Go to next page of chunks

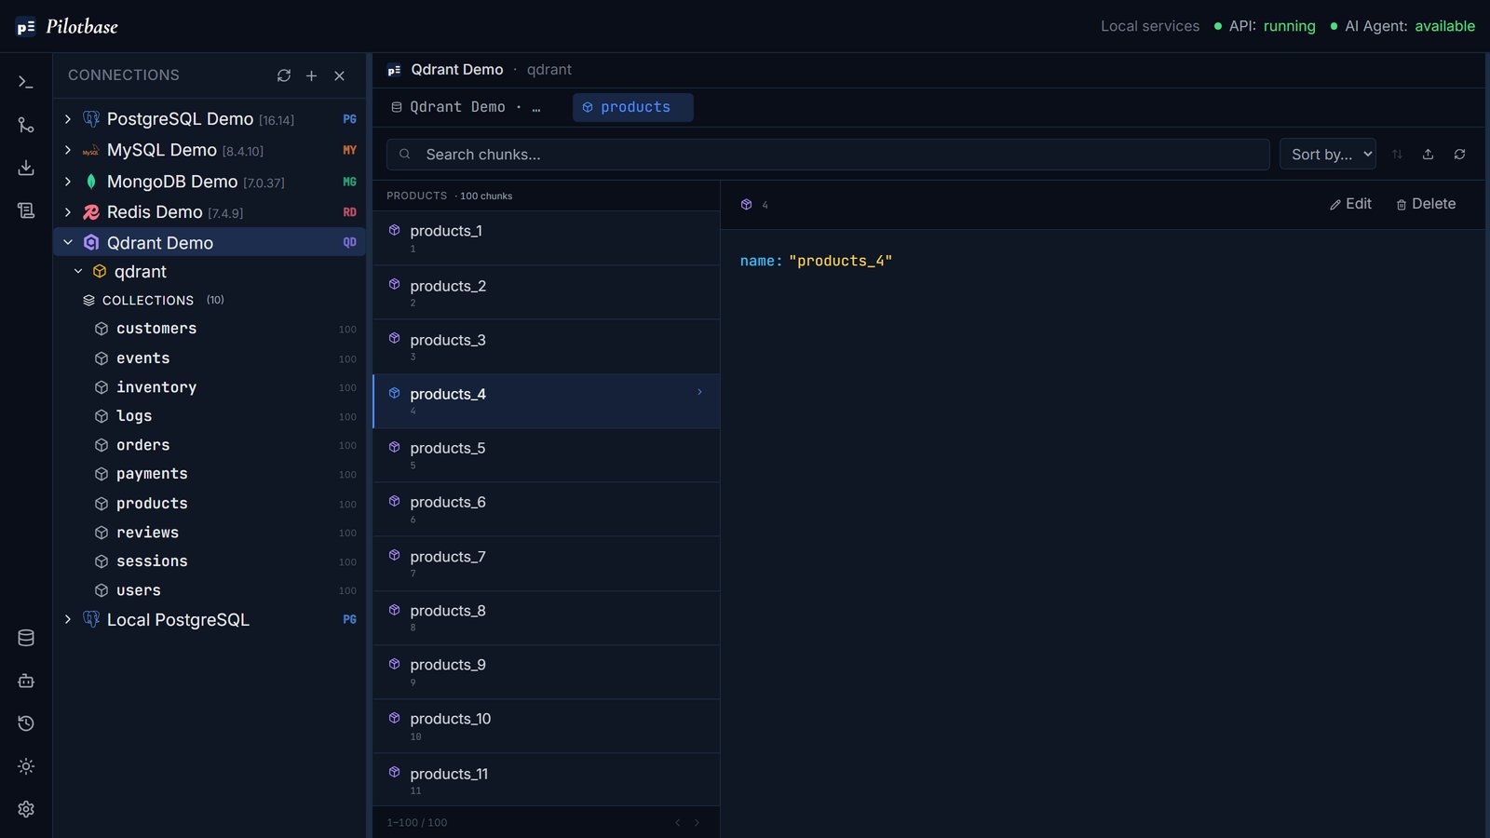[697, 822]
